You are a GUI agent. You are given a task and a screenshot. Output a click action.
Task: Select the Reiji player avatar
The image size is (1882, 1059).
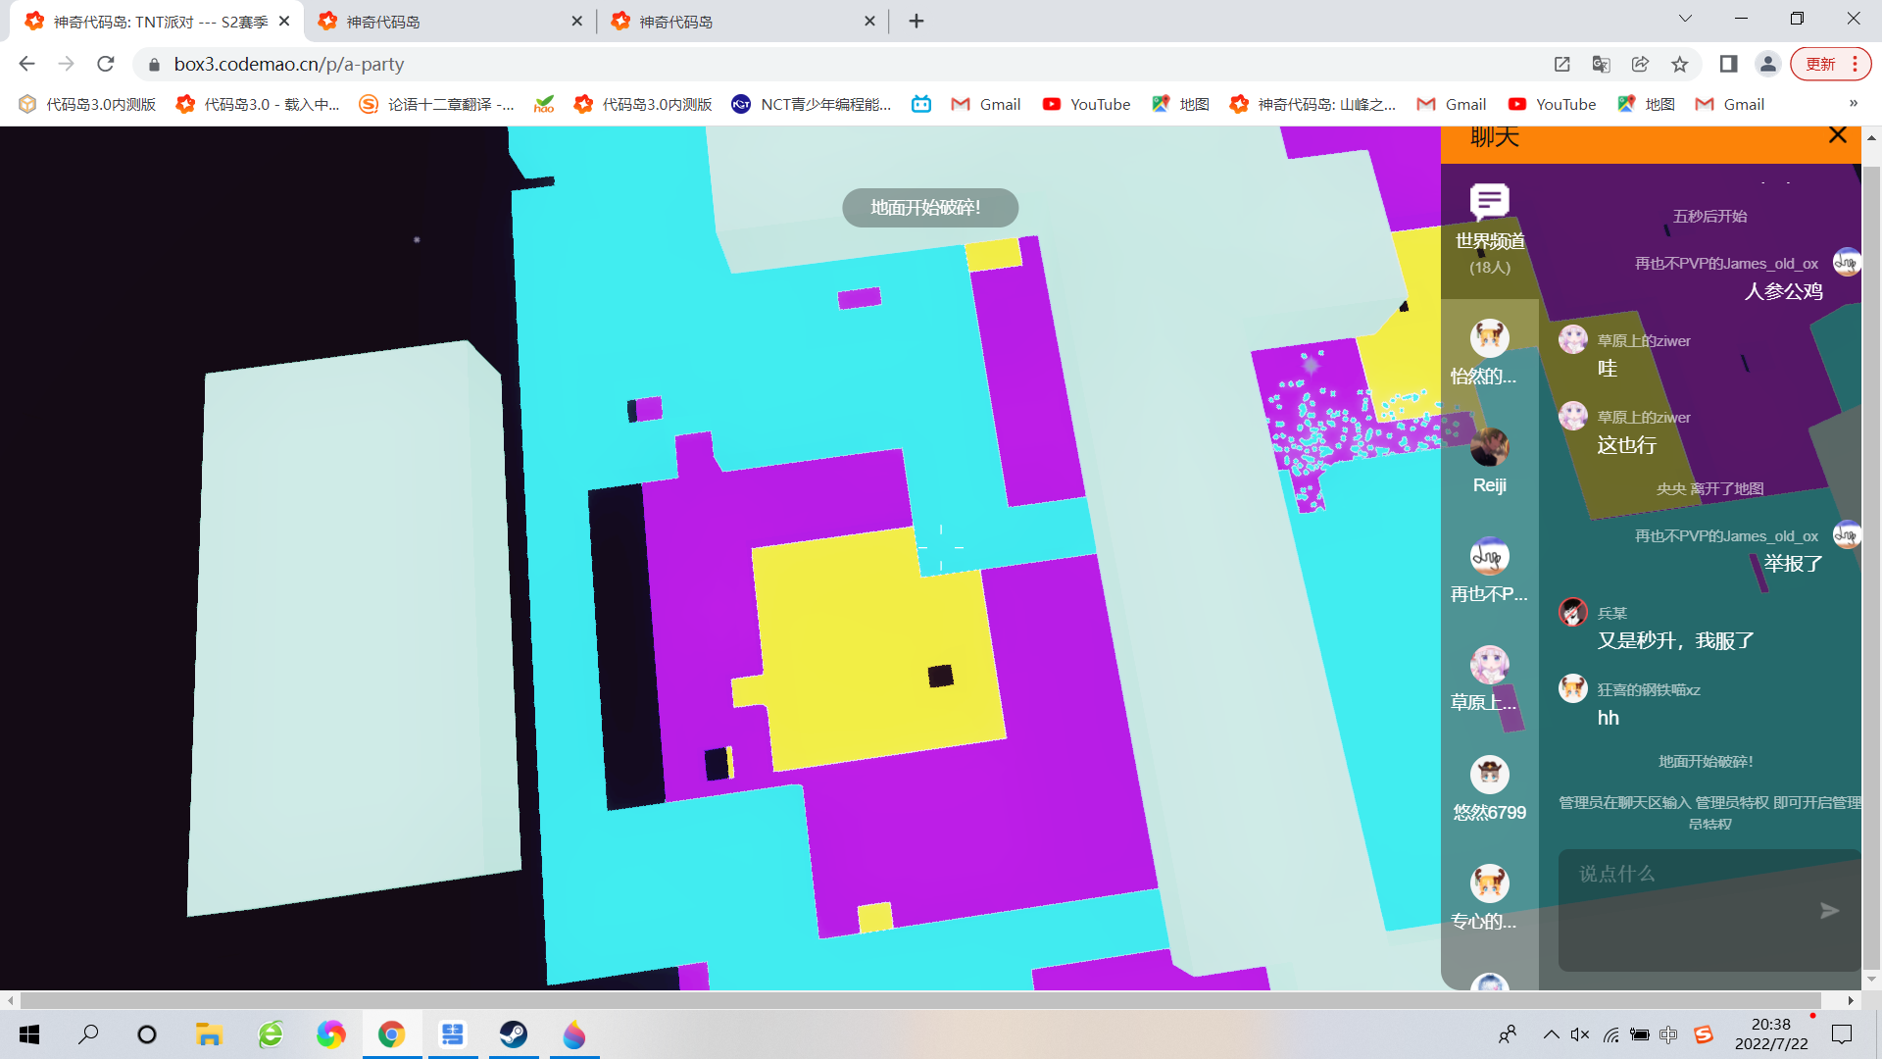click(1489, 447)
